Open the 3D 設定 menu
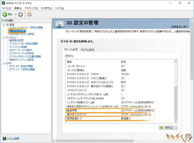This screenshot has height=143, width=194. 46,8
